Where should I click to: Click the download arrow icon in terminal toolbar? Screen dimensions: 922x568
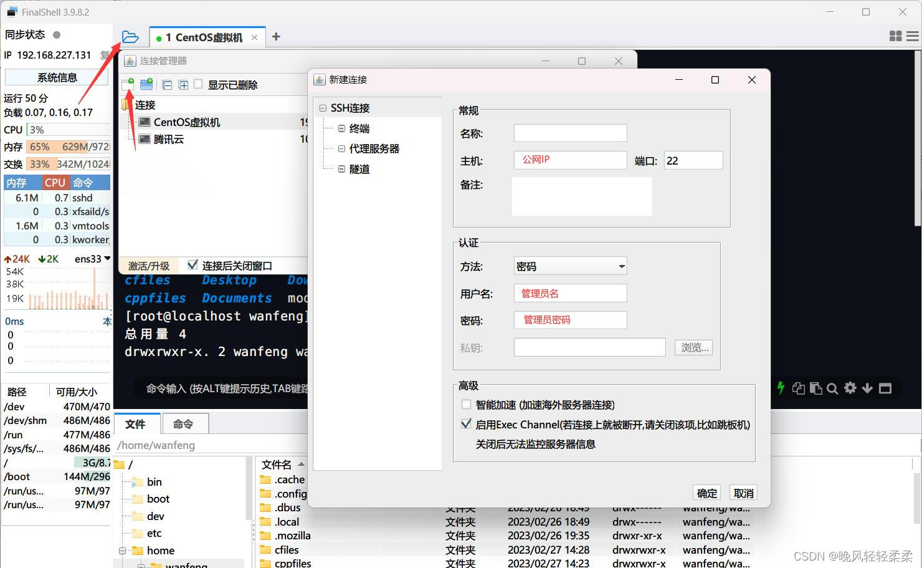coord(867,388)
